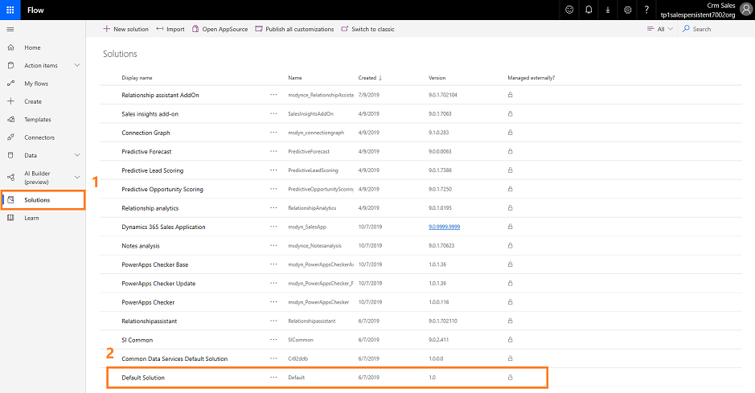Click the download icon in header
The height and width of the screenshot is (393, 755).
coord(608,10)
